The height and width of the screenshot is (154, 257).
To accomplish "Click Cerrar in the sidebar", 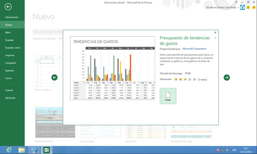I will [x=8, y=78].
